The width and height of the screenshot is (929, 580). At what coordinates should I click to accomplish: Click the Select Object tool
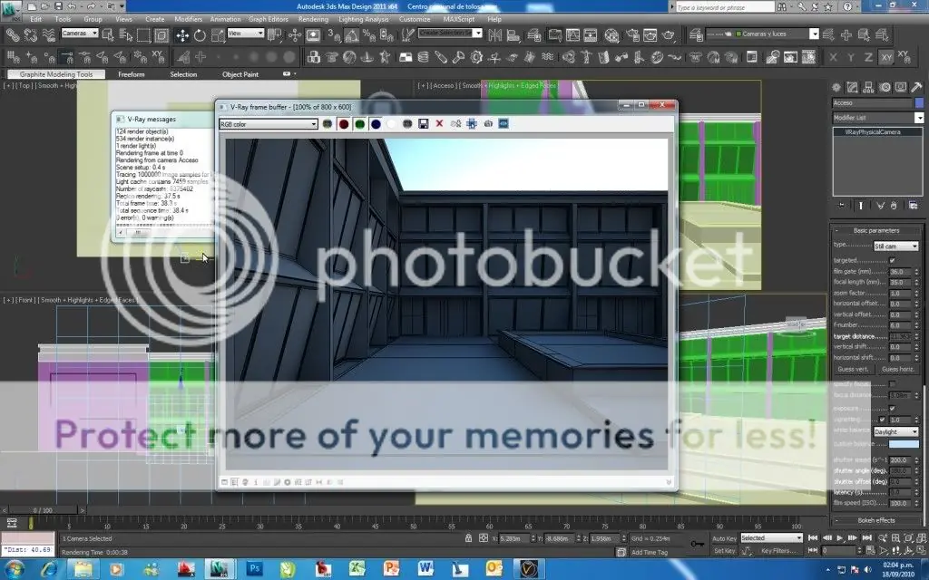pos(108,35)
